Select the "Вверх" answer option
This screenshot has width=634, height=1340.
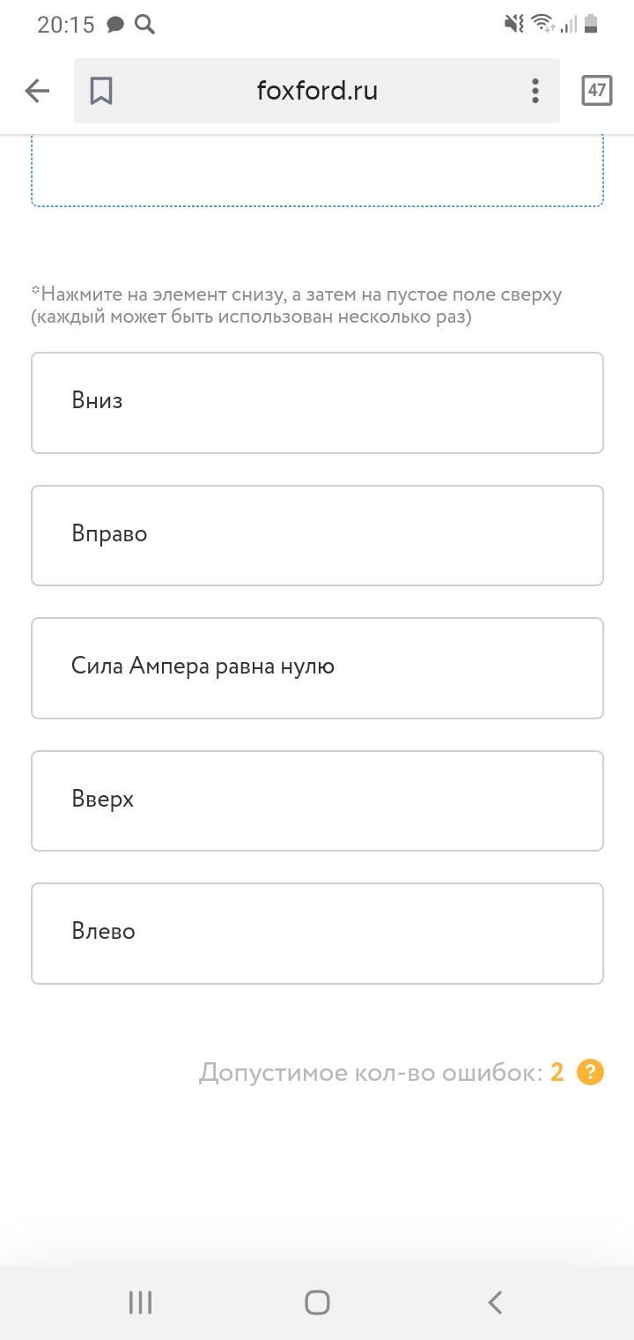point(317,800)
